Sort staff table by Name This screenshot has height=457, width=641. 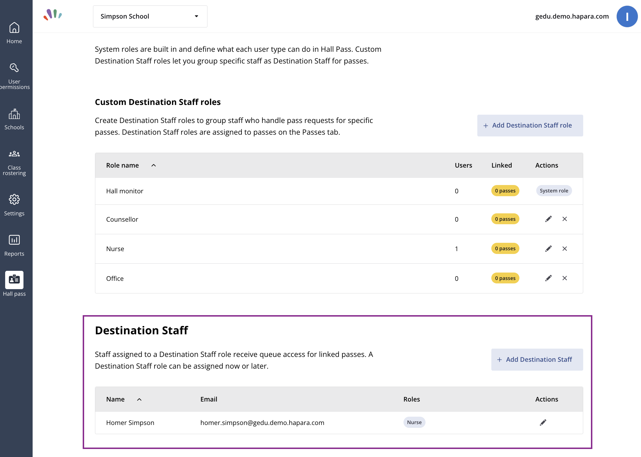click(124, 399)
